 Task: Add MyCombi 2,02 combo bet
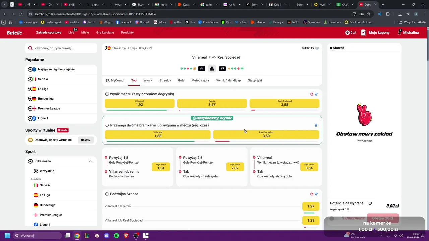(x=235, y=167)
